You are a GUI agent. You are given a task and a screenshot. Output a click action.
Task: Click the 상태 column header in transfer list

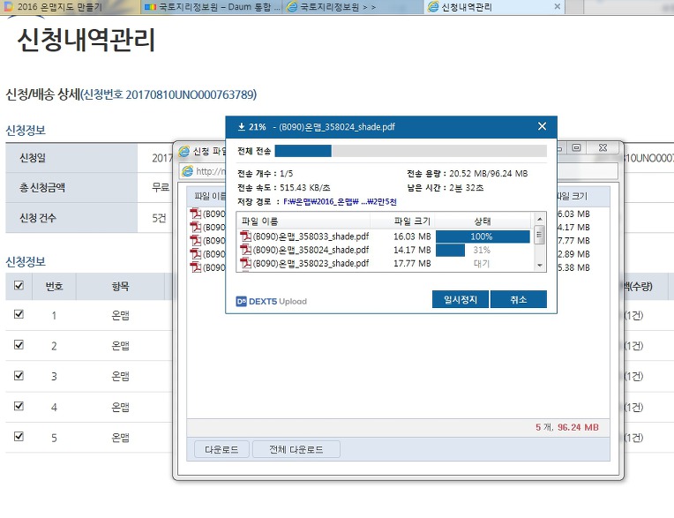(x=483, y=221)
